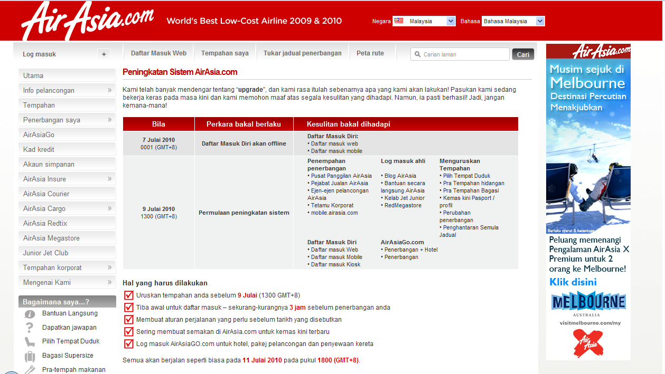This screenshot has width=665, height=374.
Task: Click the Blog AirAsia table entry
Action: point(400,176)
